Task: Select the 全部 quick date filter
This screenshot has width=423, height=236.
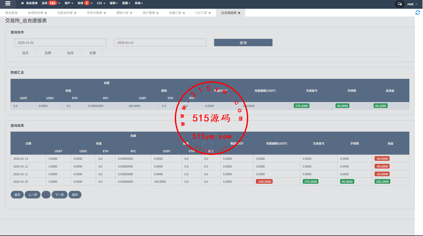Action: 92,53
